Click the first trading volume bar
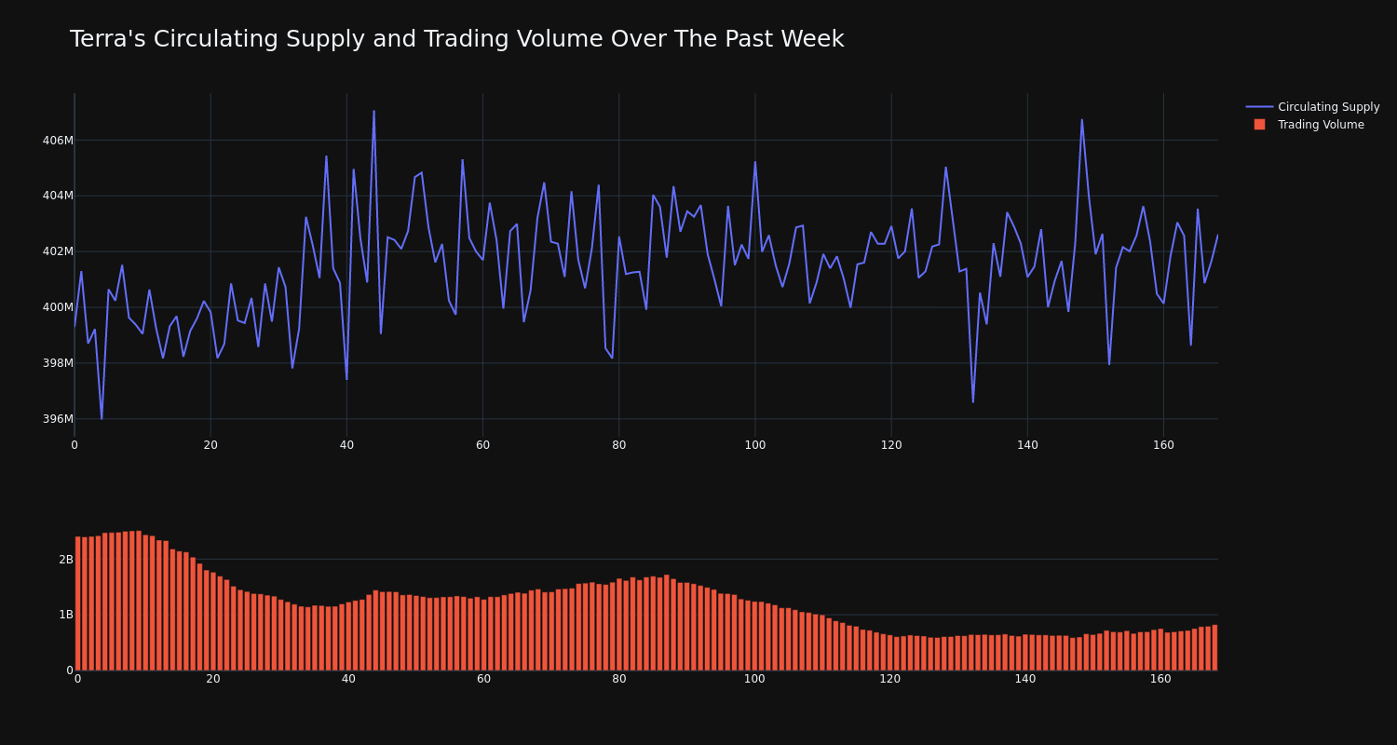The height and width of the screenshot is (745, 1397). [x=78, y=603]
